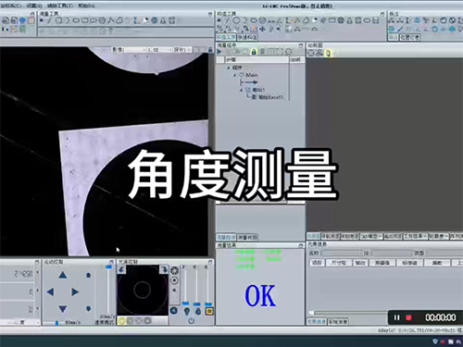Click the power icon under light sliders
463x347 pixels.
pyautogui.click(x=192, y=321)
